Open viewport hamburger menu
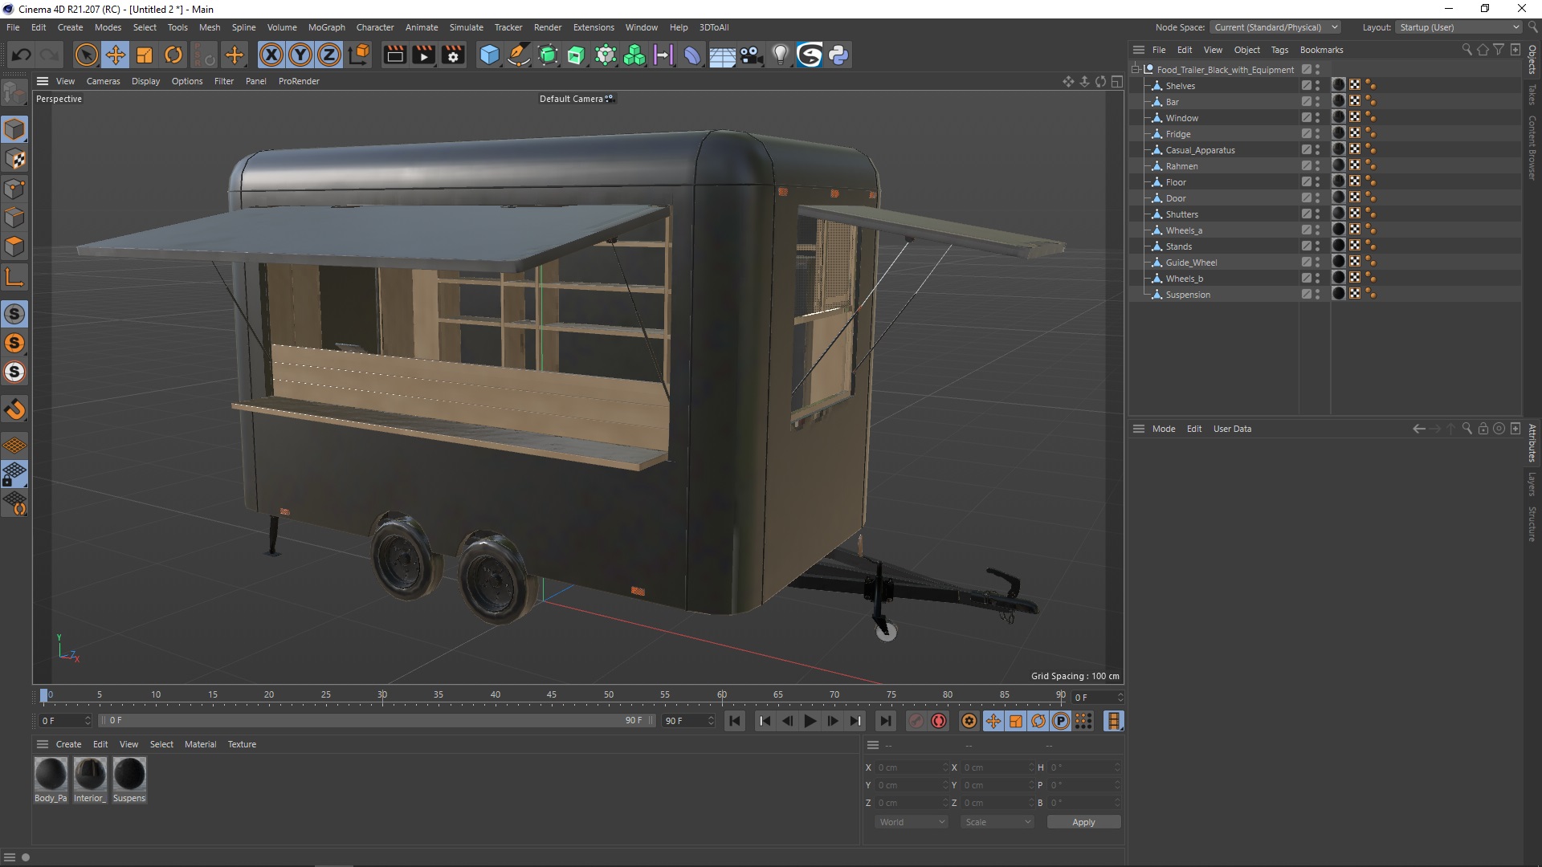The image size is (1542, 867). 43,81
